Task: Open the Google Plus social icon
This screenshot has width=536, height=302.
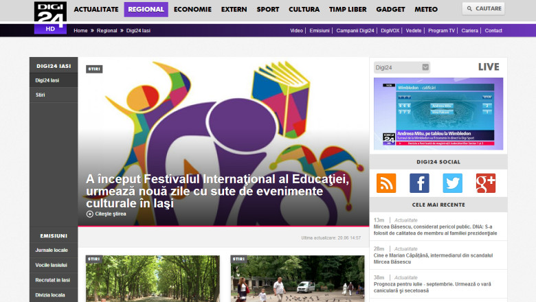Action: point(486,183)
